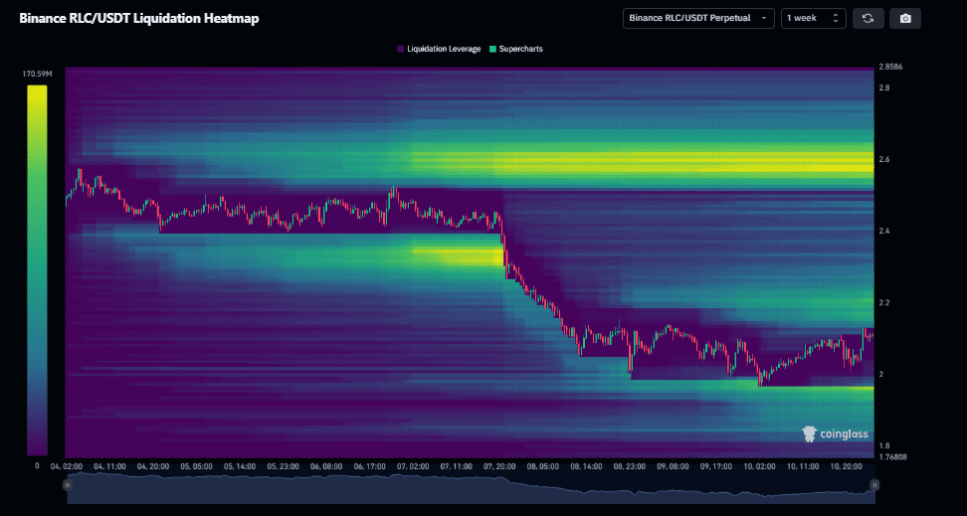Click the coinglass logo watermark
Image resolution: width=967 pixels, height=516 pixels.
pyautogui.click(x=836, y=433)
